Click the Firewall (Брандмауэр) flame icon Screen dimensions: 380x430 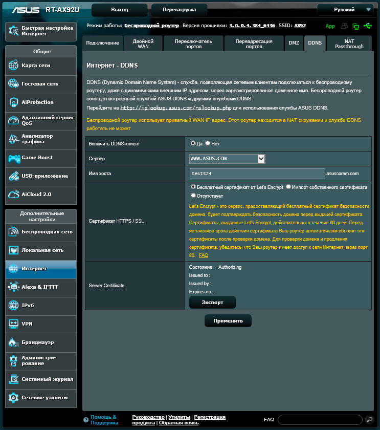point(13,342)
